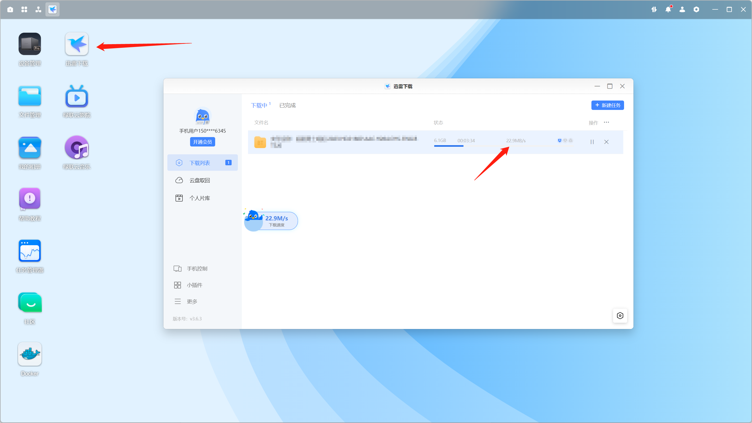The width and height of the screenshot is (752, 423).
Task: Delete the download task with X
Action: (x=606, y=142)
